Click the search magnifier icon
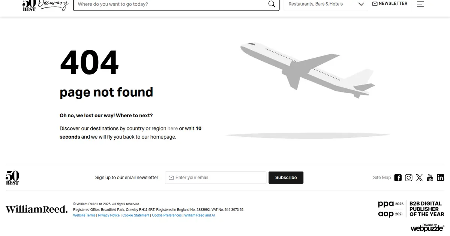The width and height of the screenshot is (450, 236). (x=271, y=4)
